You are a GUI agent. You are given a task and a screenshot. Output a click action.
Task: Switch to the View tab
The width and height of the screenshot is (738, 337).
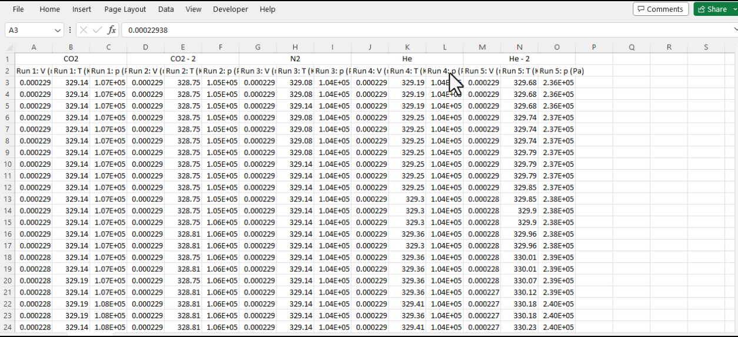193,9
